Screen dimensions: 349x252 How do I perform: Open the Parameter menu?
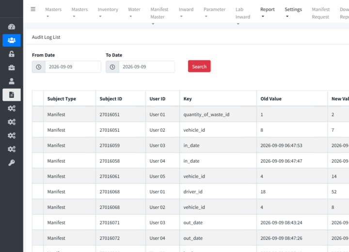point(214,13)
